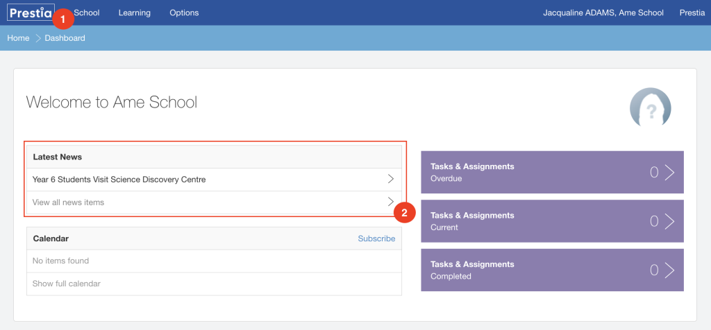
Task: Open Show full calendar
Action: click(214, 284)
